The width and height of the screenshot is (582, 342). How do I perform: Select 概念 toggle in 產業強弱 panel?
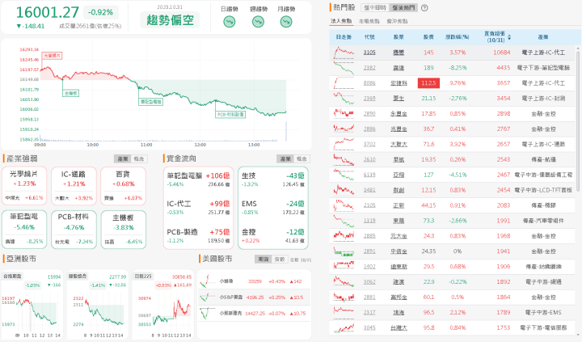point(139,159)
